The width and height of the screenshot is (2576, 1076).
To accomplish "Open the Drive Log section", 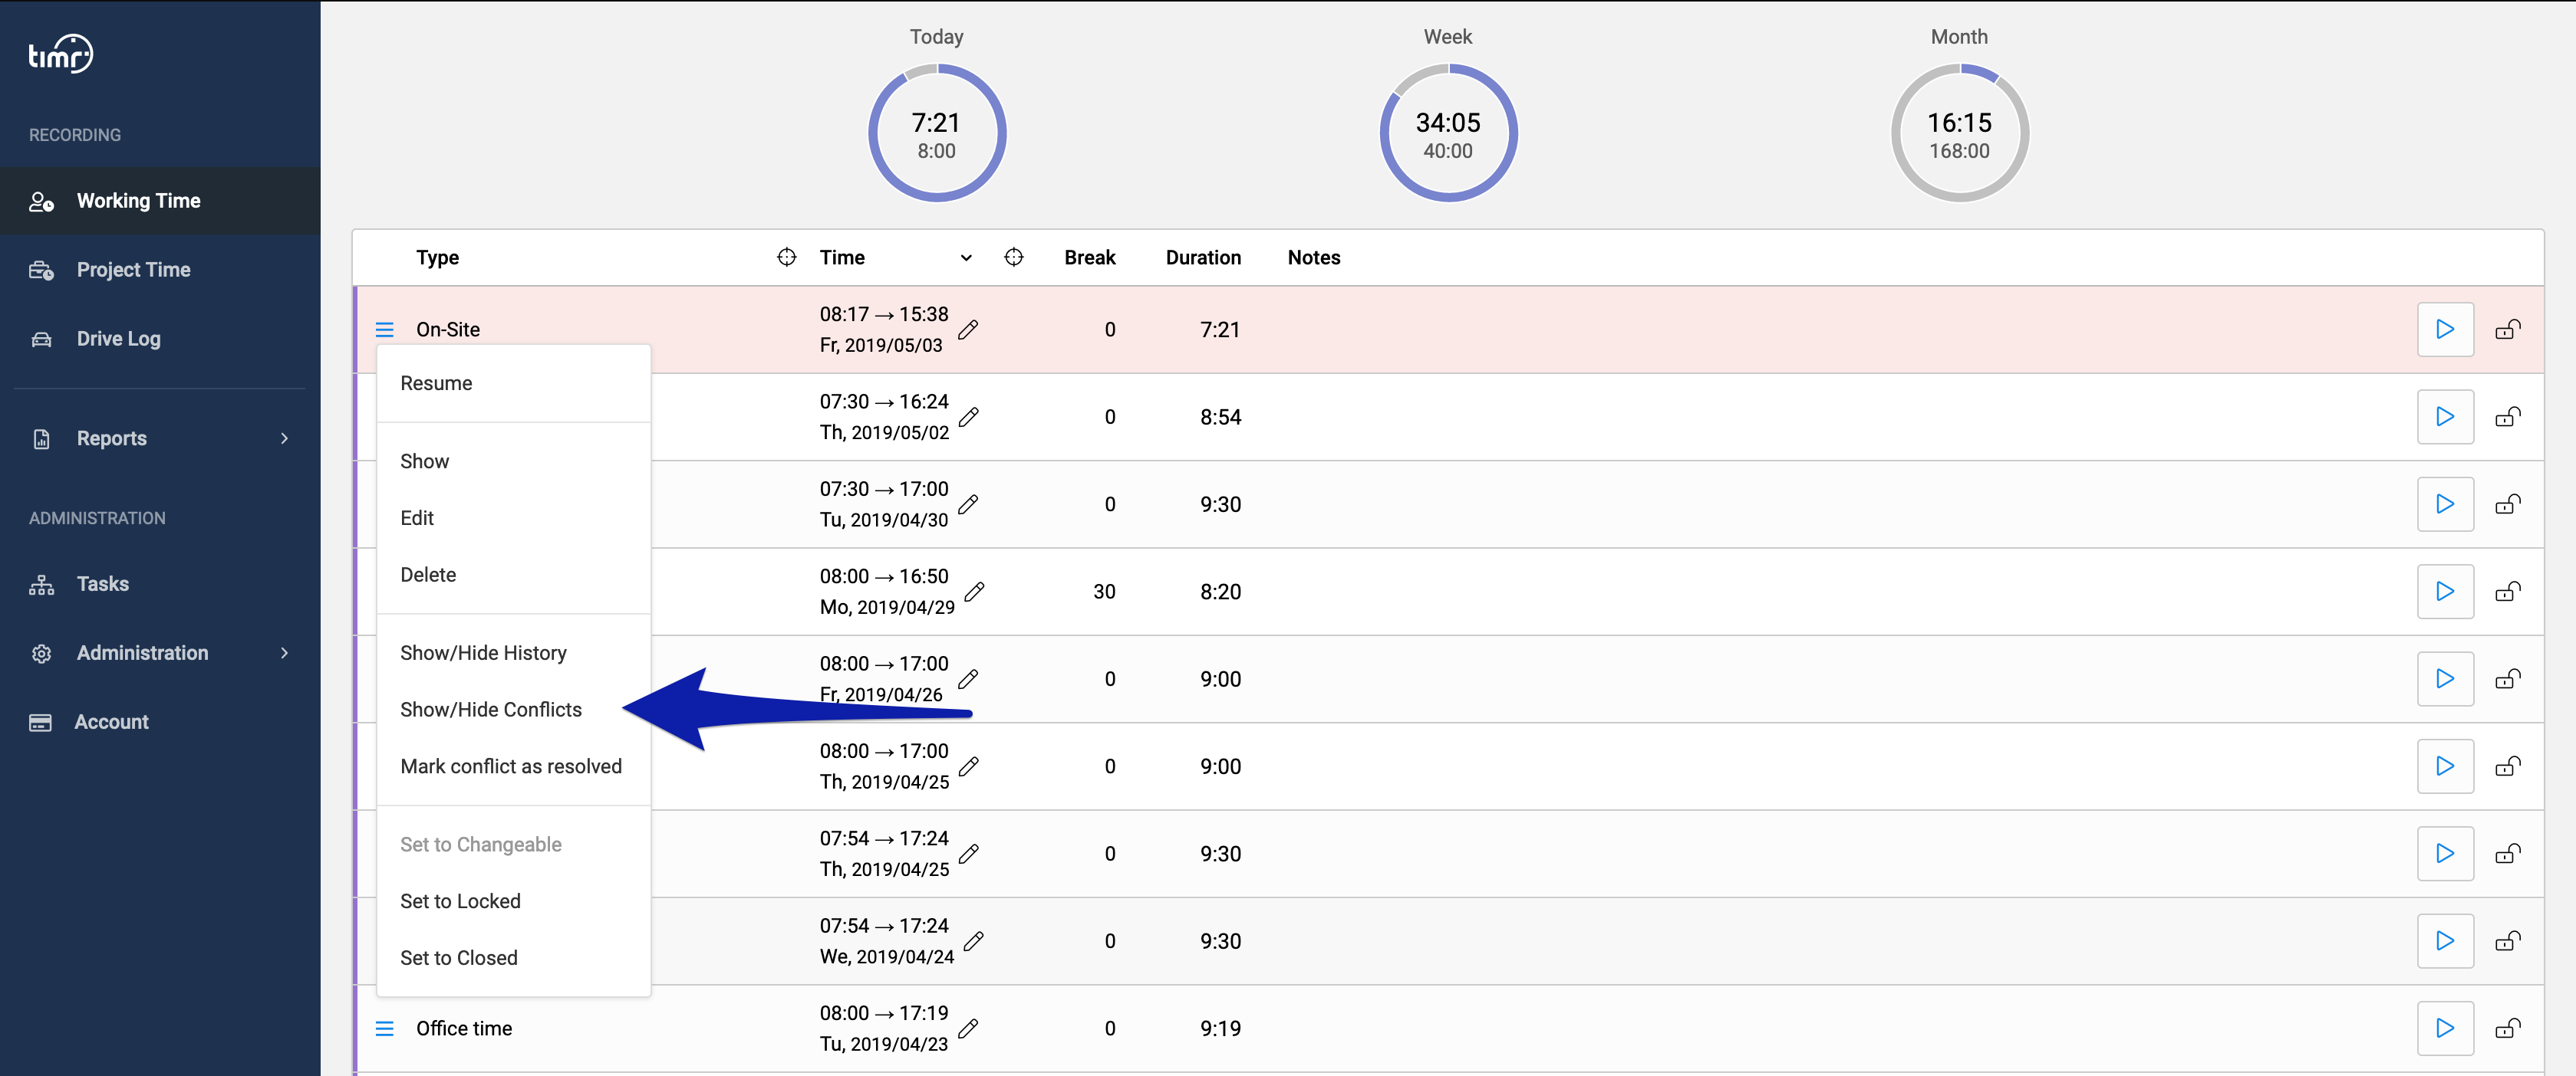I will [160, 339].
